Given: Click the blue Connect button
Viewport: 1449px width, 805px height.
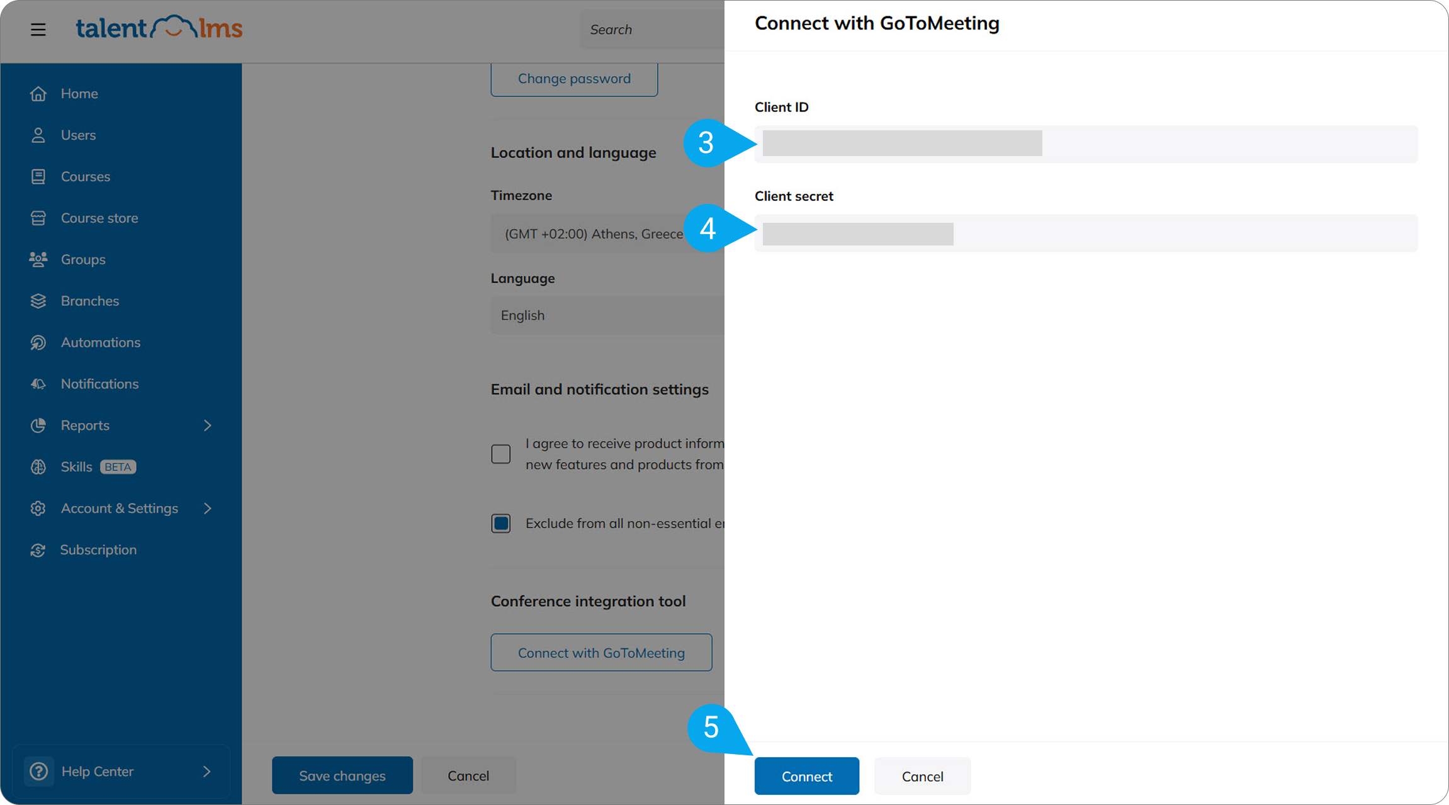Looking at the screenshot, I should point(807,776).
